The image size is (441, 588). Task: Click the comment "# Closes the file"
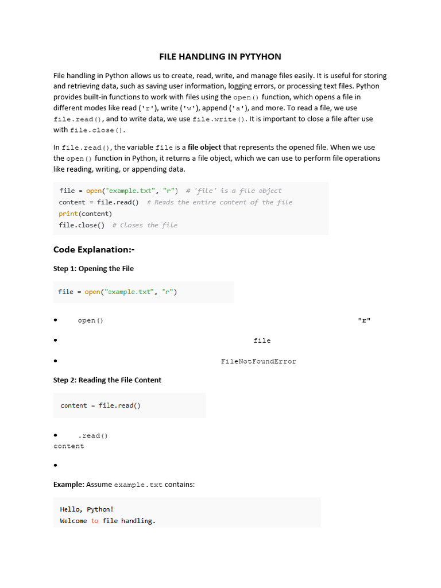(145, 225)
